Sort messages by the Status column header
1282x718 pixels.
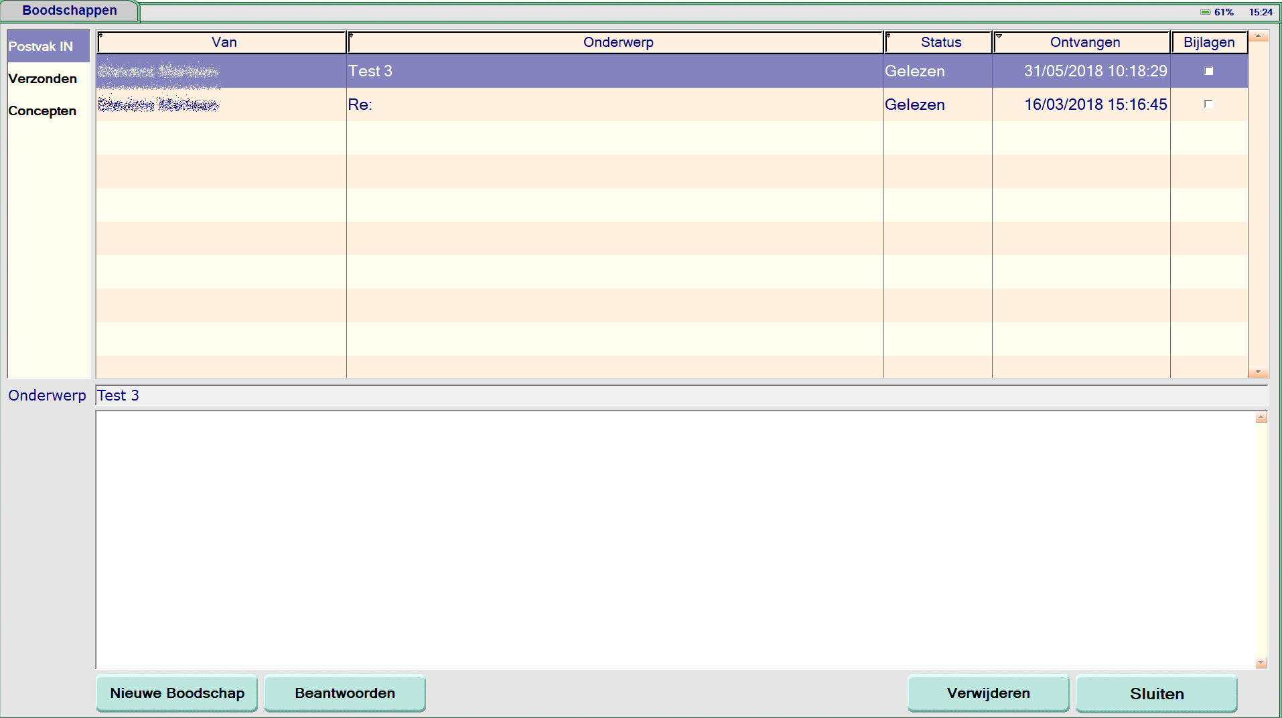pos(940,42)
